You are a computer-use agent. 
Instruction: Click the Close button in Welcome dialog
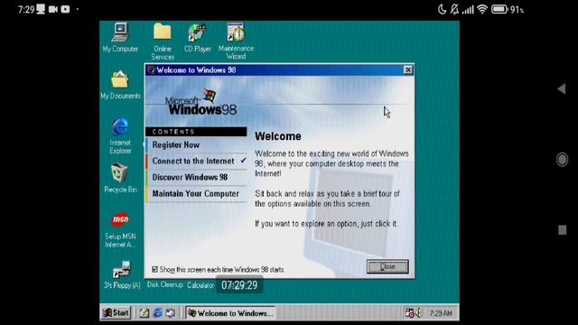(387, 266)
